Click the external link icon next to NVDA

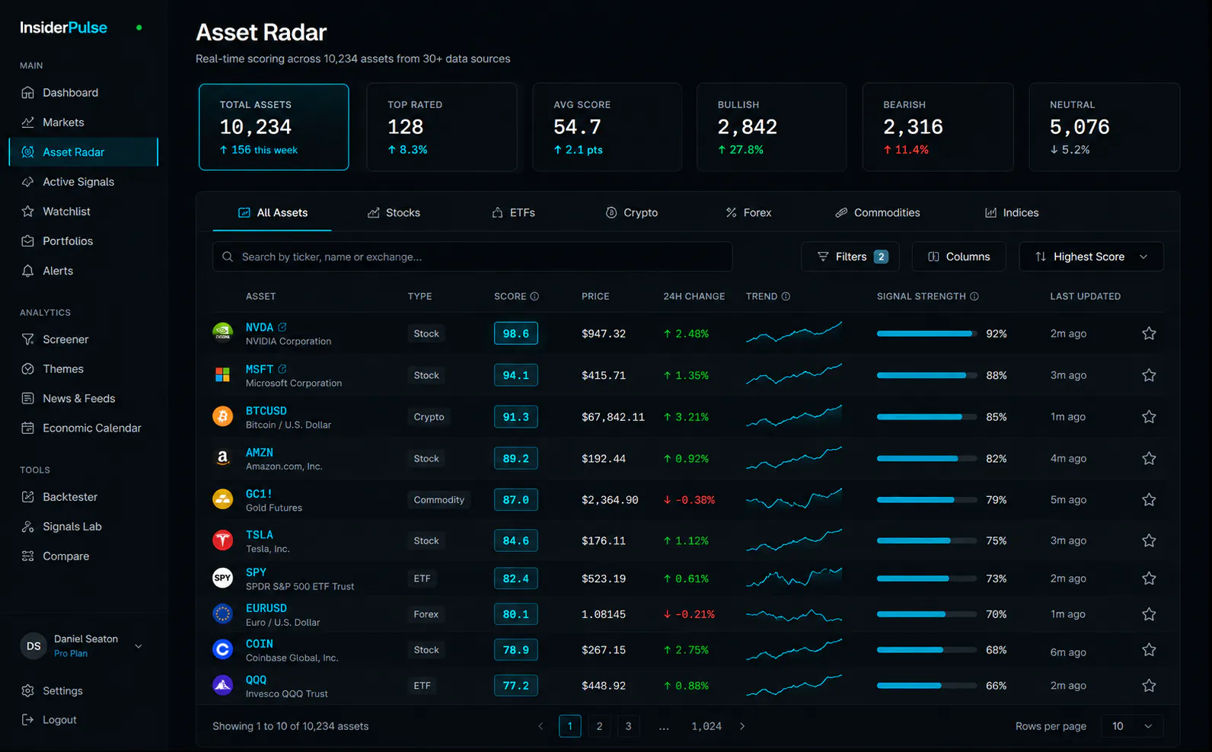coord(282,327)
